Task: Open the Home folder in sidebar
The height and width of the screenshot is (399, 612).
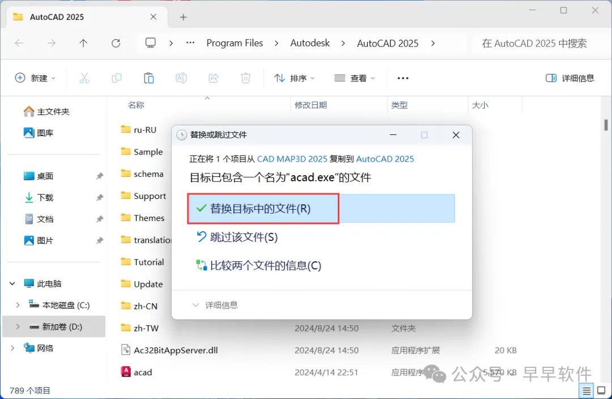Action: pyautogui.click(x=46, y=112)
